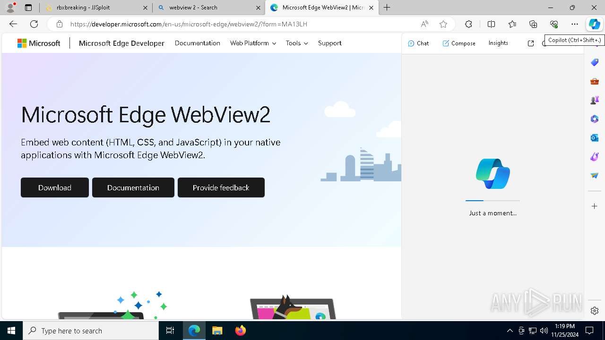
Task: Open Copilot link in new tab icon
Action: 531,43
